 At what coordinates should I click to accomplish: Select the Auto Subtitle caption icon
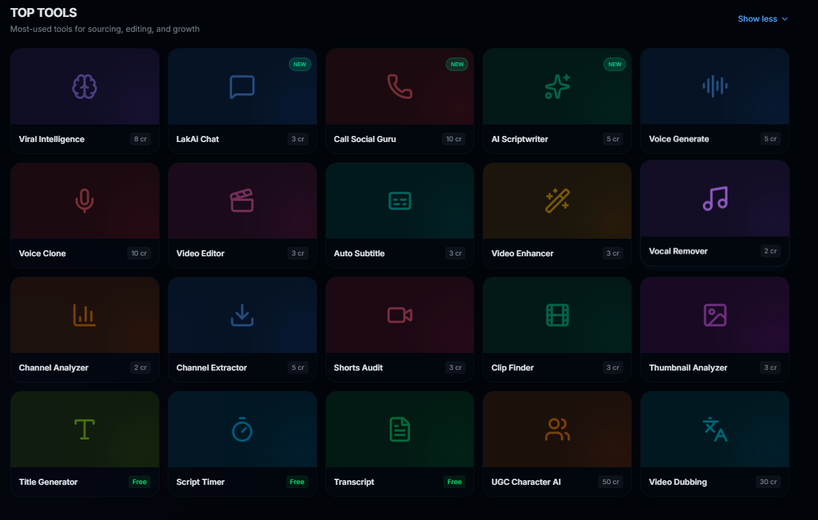coord(399,201)
